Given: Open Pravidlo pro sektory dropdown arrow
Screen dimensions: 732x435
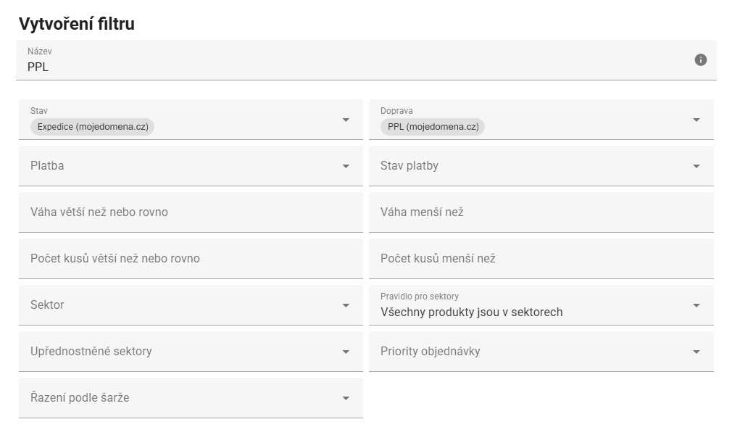Looking at the screenshot, I should (696, 305).
